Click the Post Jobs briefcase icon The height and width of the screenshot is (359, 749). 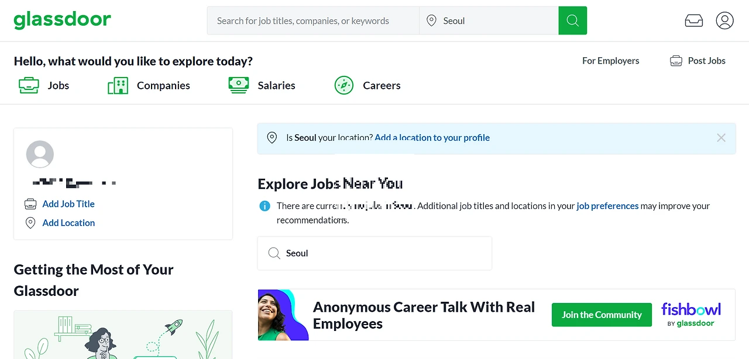[676, 61]
